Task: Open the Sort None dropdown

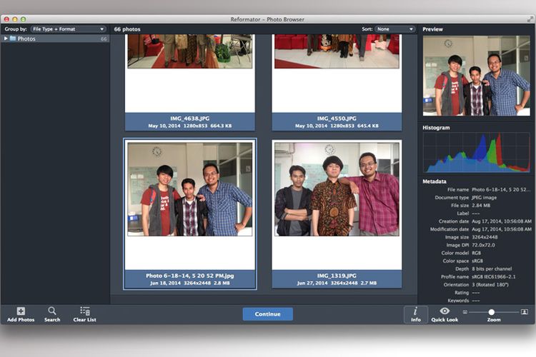Action: (394, 29)
